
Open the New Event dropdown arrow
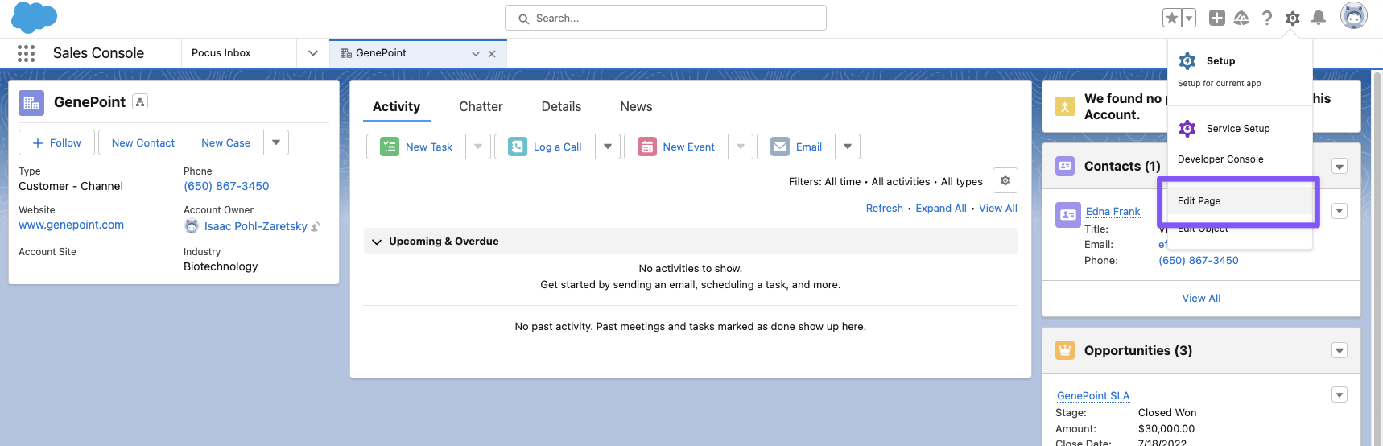click(x=741, y=147)
